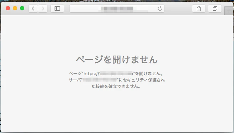Click the text た接続を確立できません。
234x133 pixels.
(x=116, y=86)
